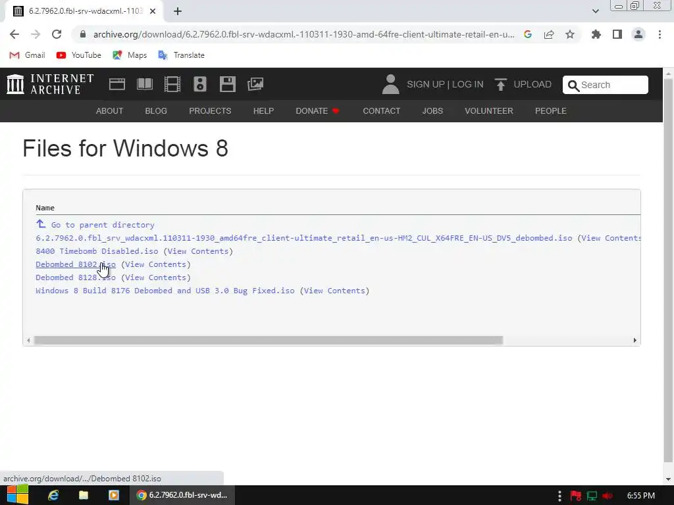Select the 6.2.7962.0.fbl-srv-wdacxml browser tab
This screenshot has width=674, height=505.
(x=84, y=12)
